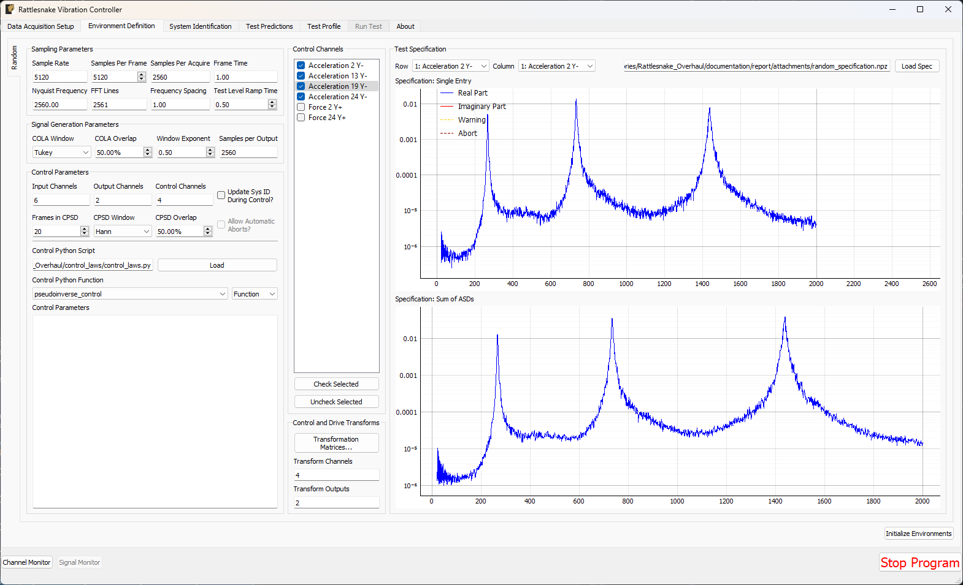Screen dimensions: 963x585
Task: Click the Window Exponent spinner arrows
Action: [210, 153]
